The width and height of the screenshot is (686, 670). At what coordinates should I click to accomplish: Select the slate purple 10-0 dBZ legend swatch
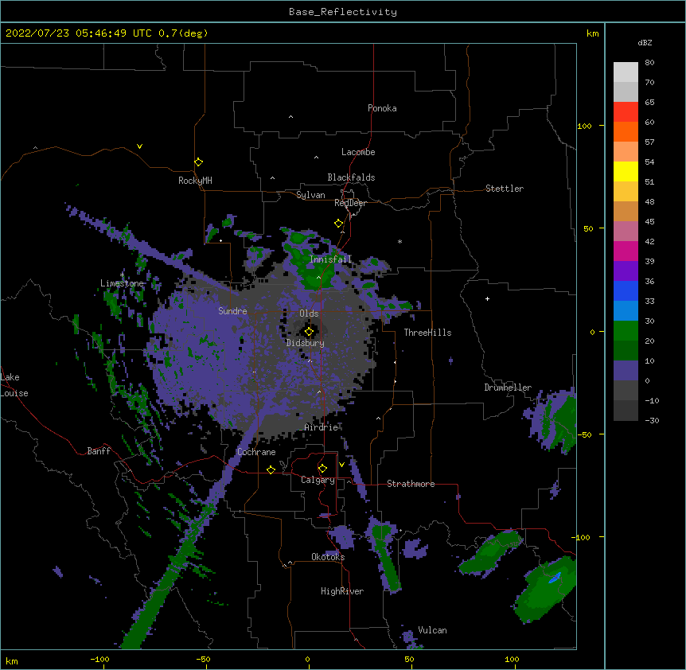pyautogui.click(x=626, y=371)
